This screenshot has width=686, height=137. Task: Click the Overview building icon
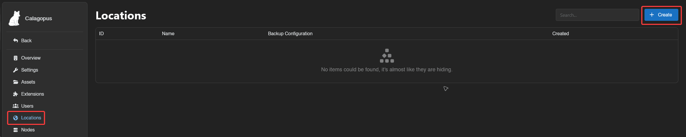click(x=16, y=58)
